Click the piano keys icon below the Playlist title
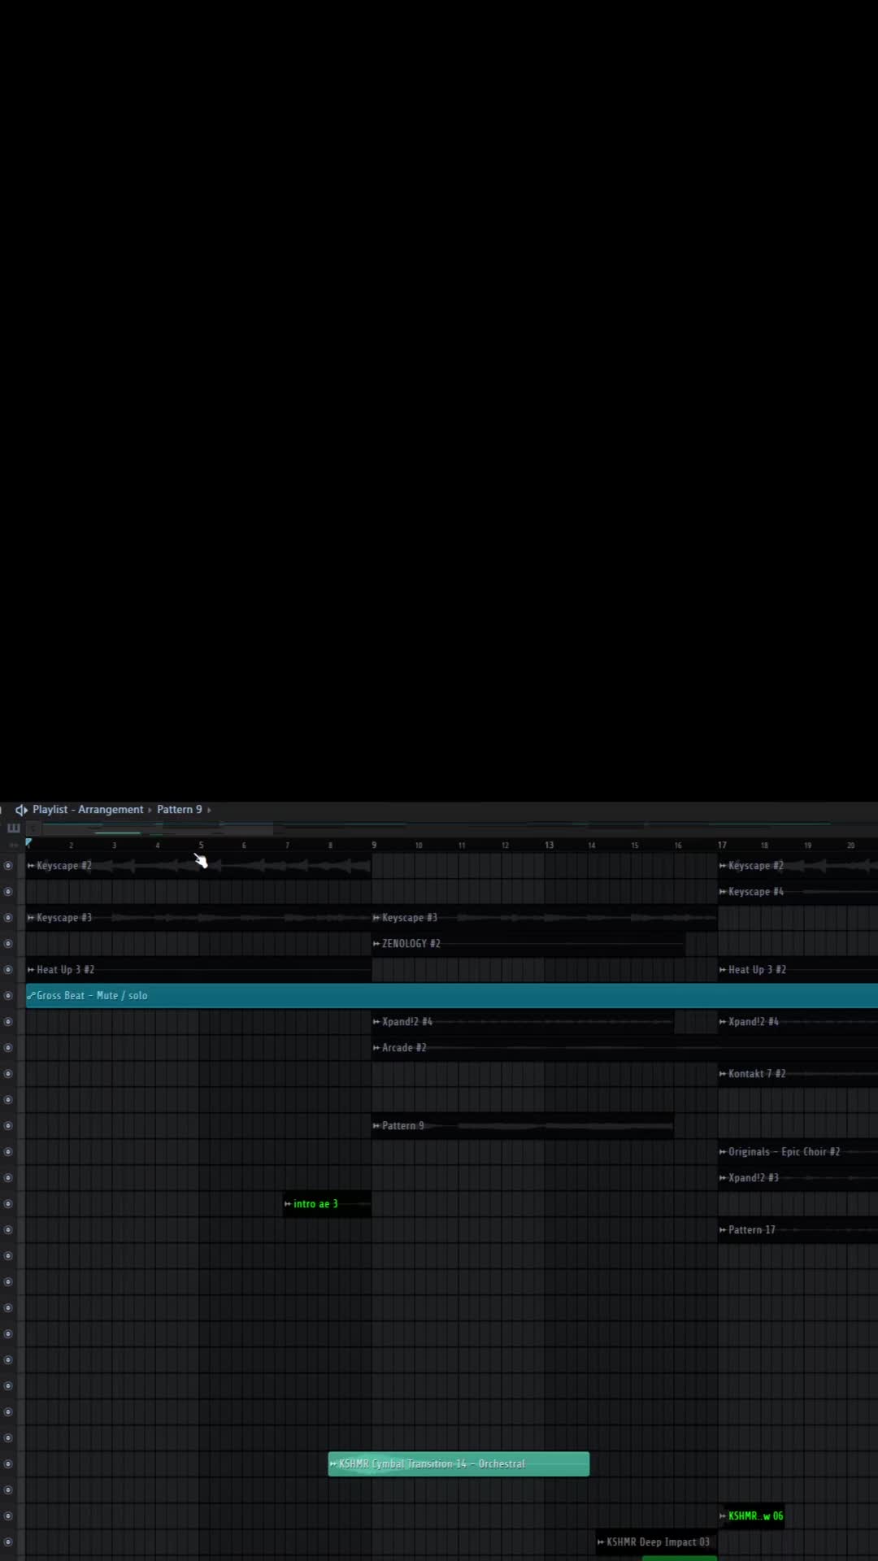The image size is (878, 1561). (14, 828)
